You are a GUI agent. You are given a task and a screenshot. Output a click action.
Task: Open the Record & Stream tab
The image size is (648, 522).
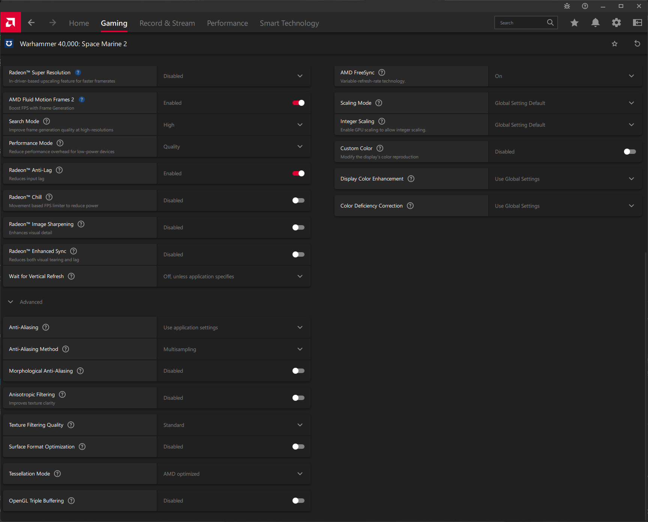(167, 23)
